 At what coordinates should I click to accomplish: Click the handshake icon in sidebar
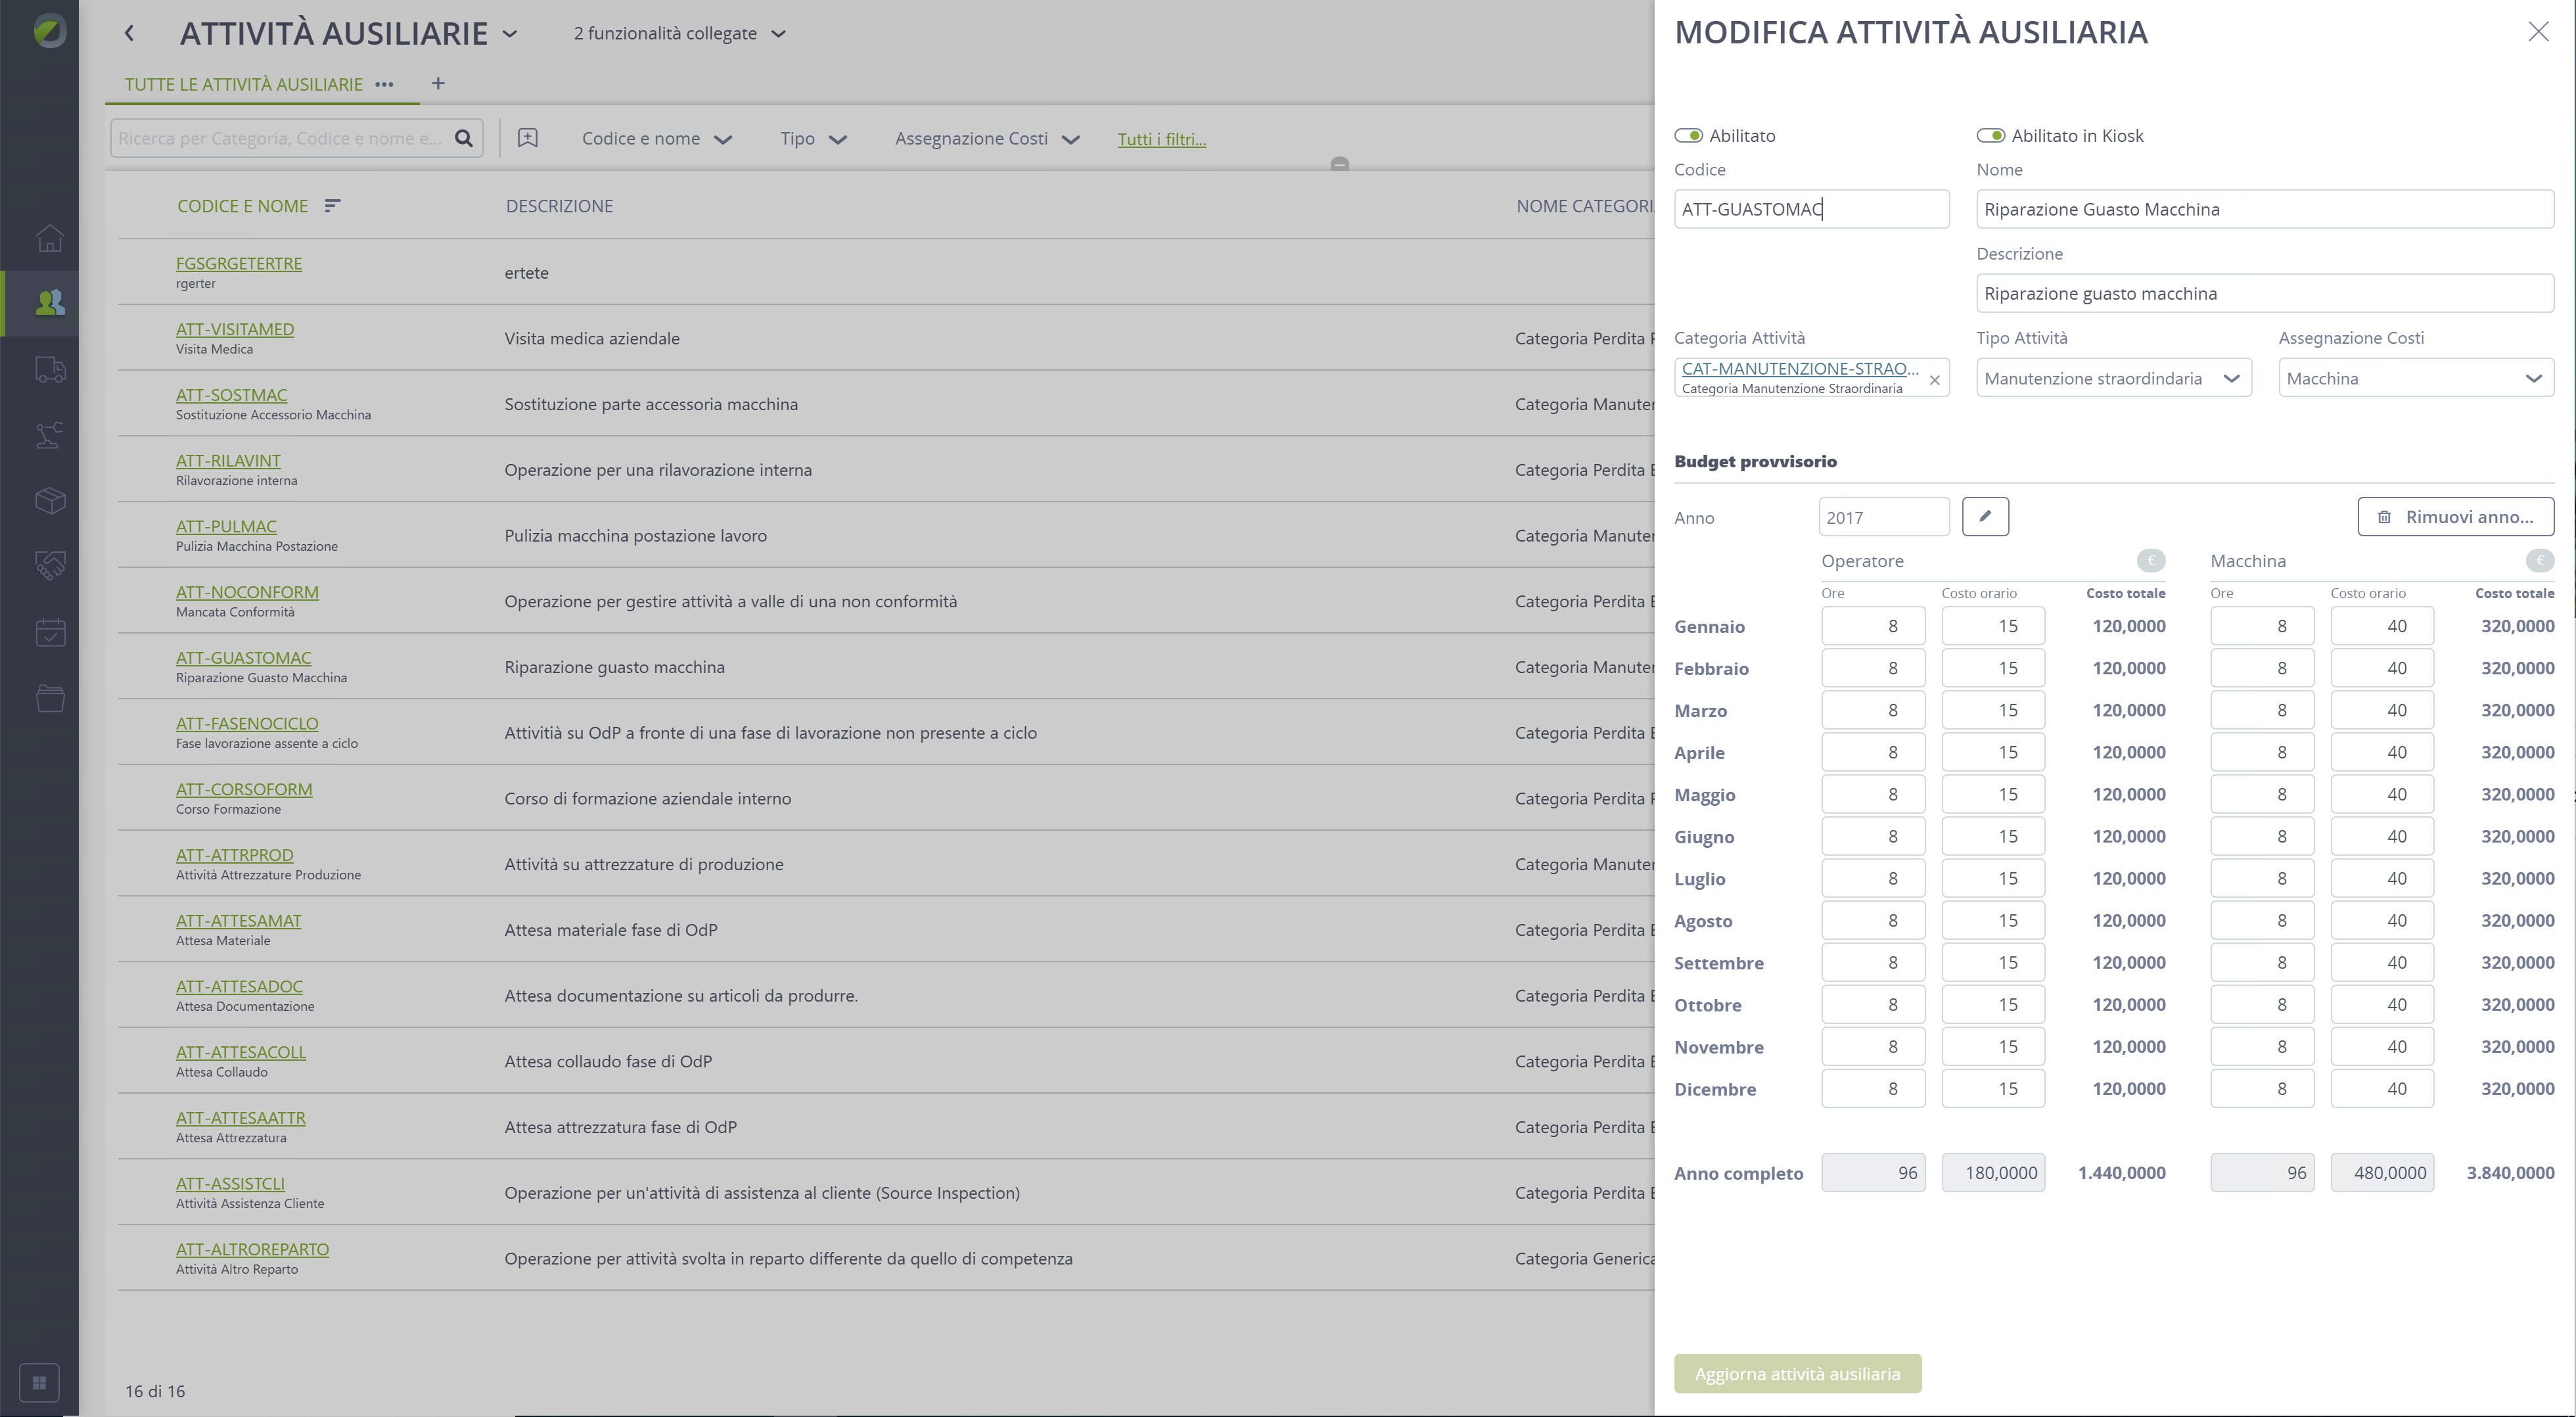click(x=49, y=565)
